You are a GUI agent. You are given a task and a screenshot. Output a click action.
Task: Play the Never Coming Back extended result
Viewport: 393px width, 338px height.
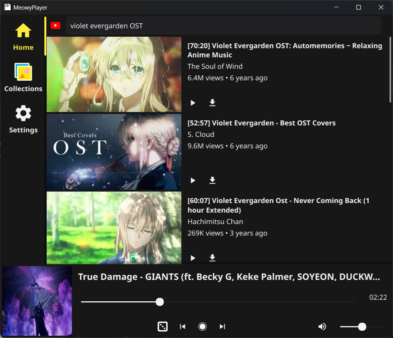[193, 258]
